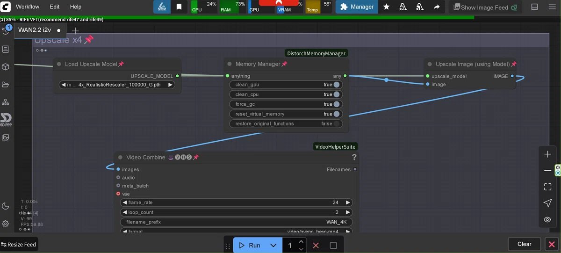Open the model library cube icon

pyautogui.click(x=6, y=67)
